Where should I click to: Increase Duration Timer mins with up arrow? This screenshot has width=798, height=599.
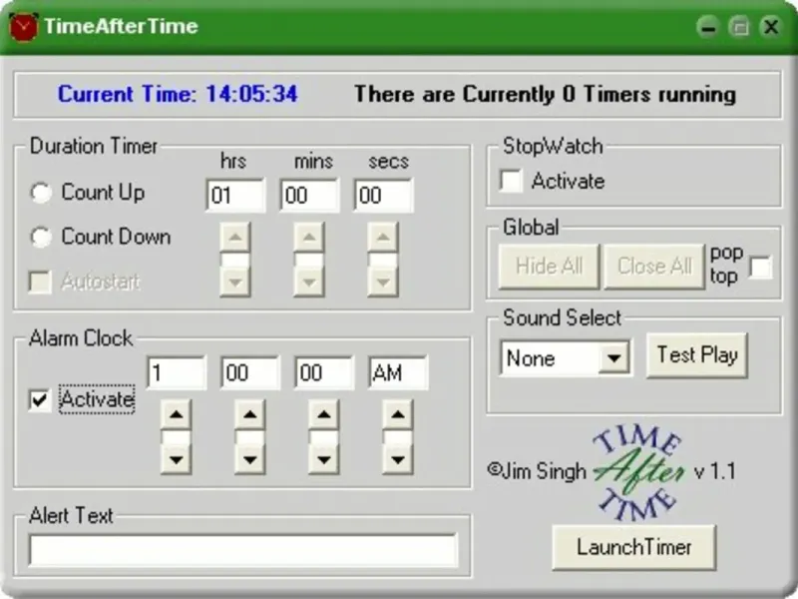tap(309, 237)
